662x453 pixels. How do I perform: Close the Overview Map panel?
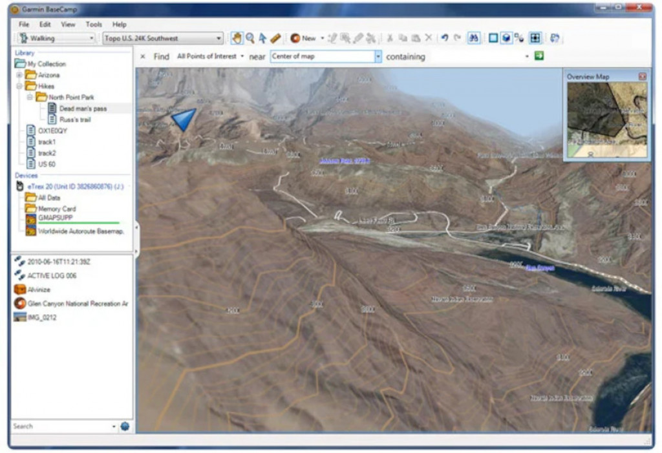[x=642, y=76]
